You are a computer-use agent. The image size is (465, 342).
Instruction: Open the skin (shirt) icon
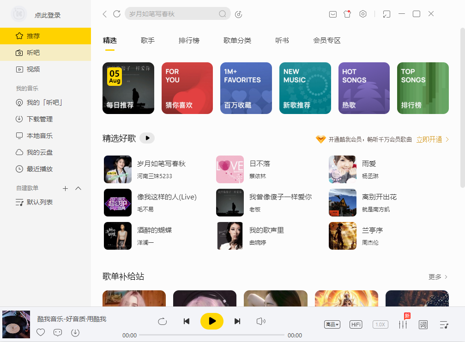pyautogui.click(x=347, y=14)
